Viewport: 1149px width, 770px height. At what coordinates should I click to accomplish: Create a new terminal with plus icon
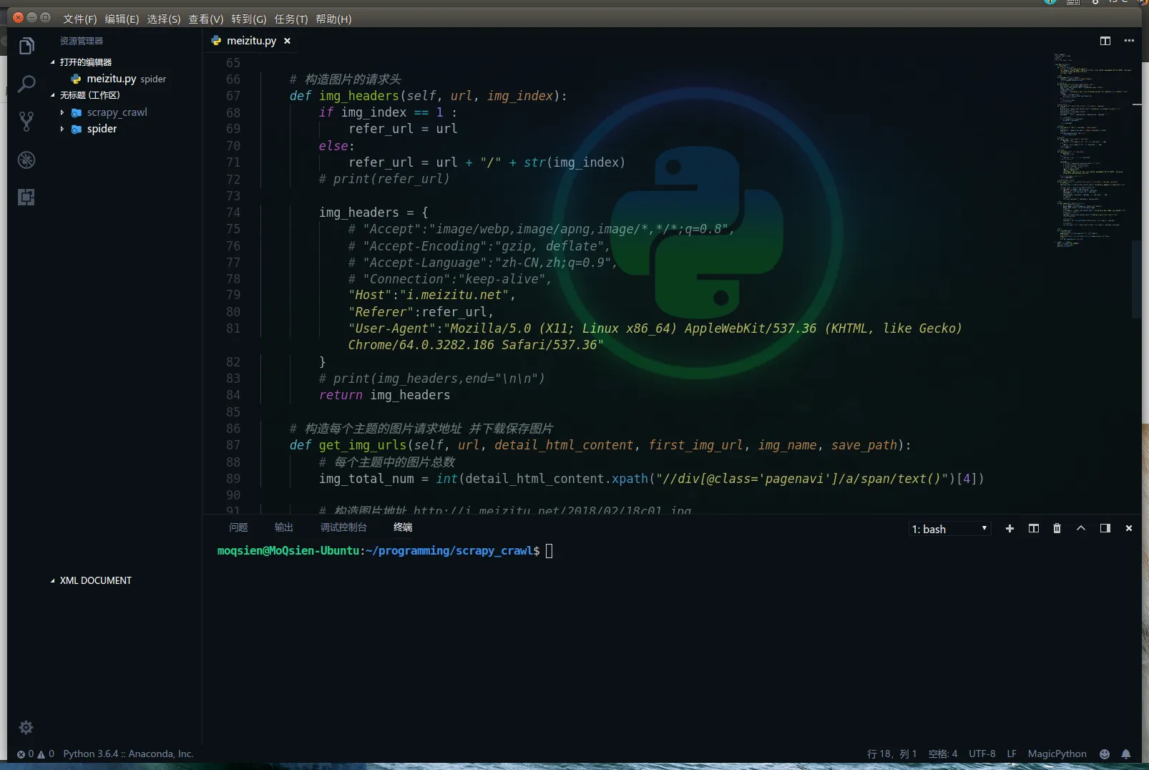1009,528
